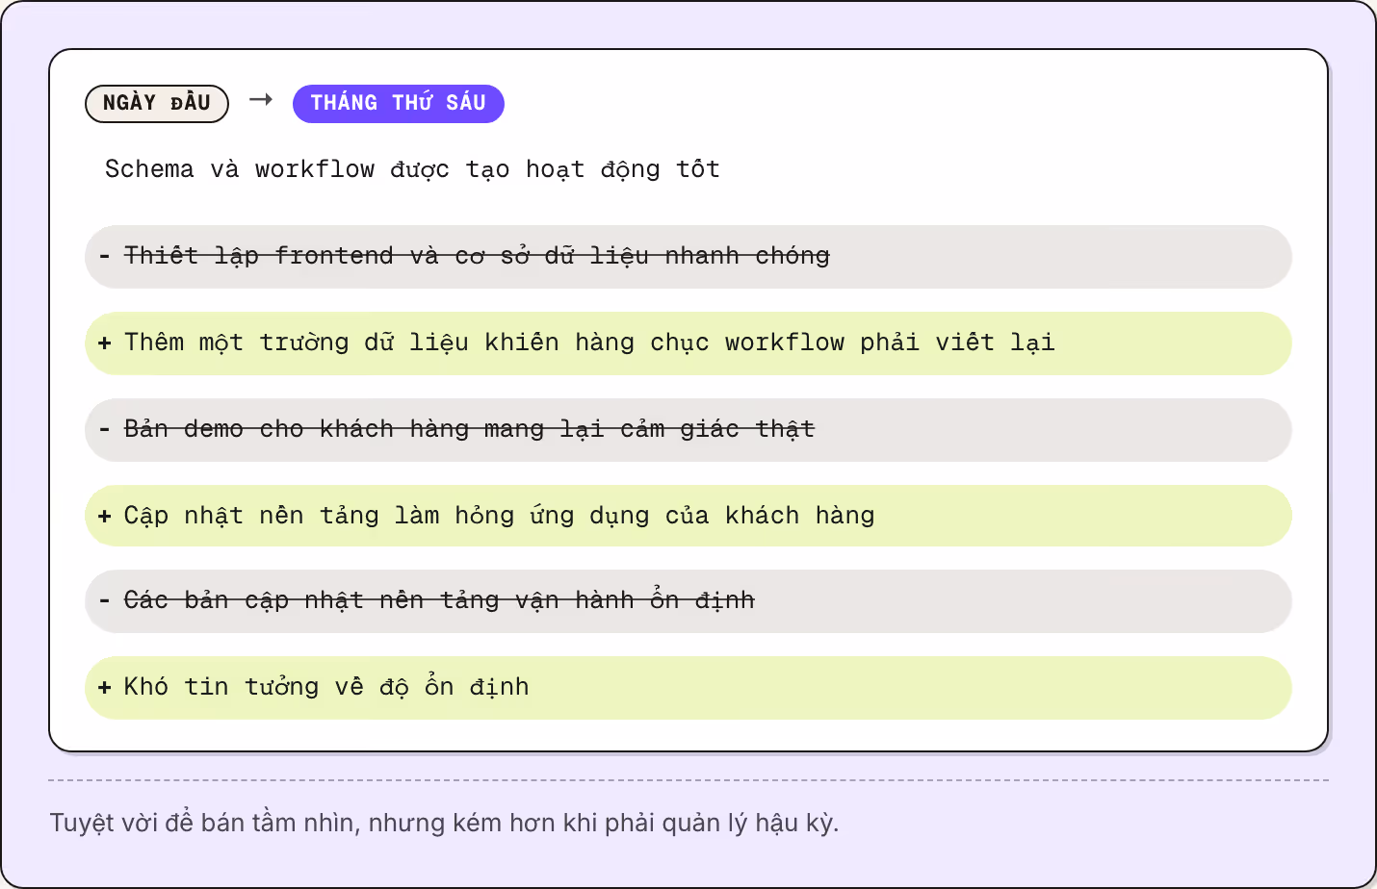Select the struck row "Thiết lập frontend và cơ sở dữ liệu nhanh chóng"
The width and height of the screenshot is (1377, 889).
(688, 257)
